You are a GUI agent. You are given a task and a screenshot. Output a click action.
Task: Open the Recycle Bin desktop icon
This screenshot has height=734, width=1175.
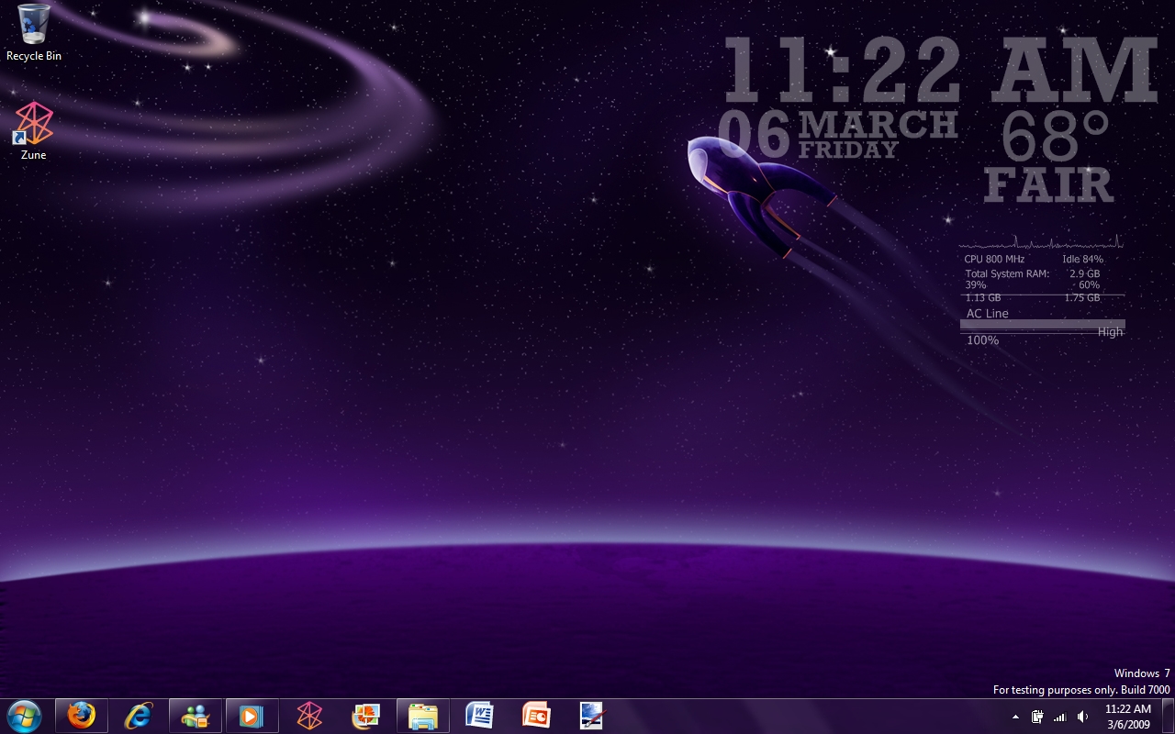(x=33, y=33)
